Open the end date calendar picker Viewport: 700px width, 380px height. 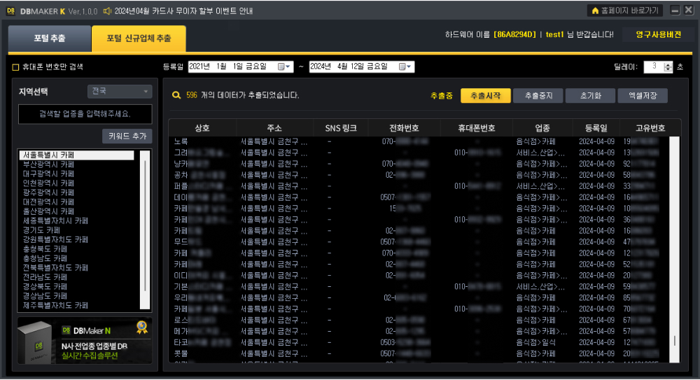[405, 66]
